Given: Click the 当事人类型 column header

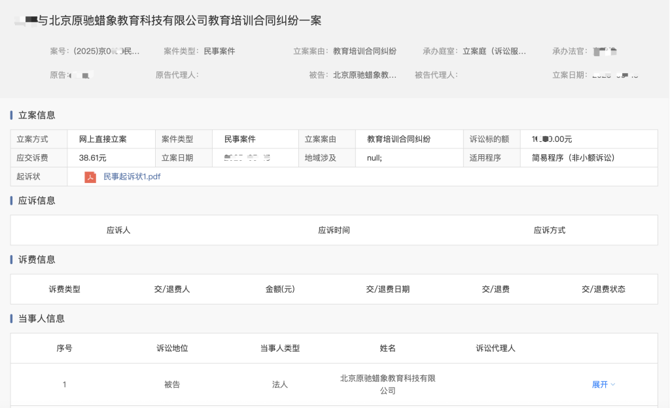Looking at the screenshot, I should click(280, 348).
